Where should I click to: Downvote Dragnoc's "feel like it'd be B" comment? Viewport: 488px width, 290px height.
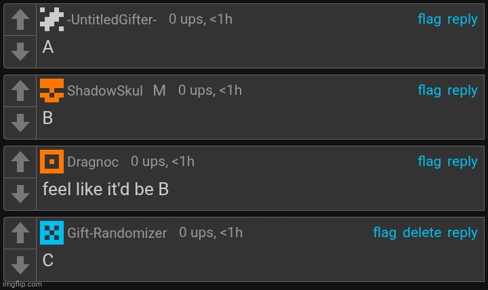(20, 193)
